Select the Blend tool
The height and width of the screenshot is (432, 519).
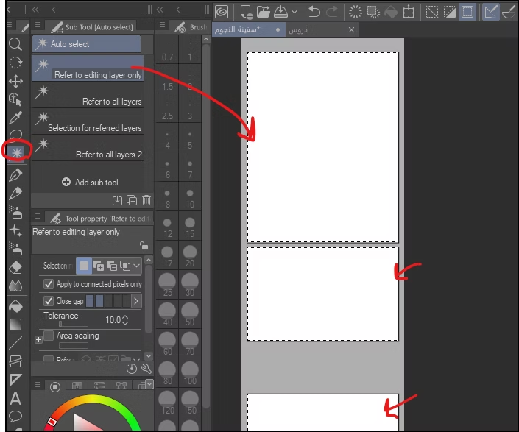15,286
